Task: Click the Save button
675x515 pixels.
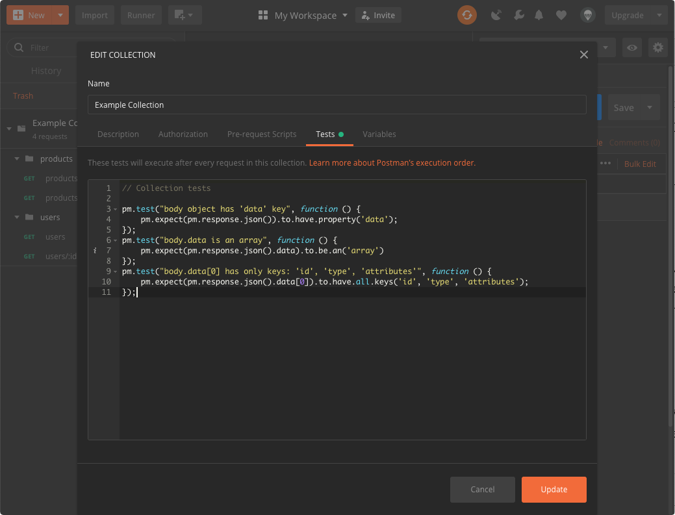Action: click(x=624, y=107)
